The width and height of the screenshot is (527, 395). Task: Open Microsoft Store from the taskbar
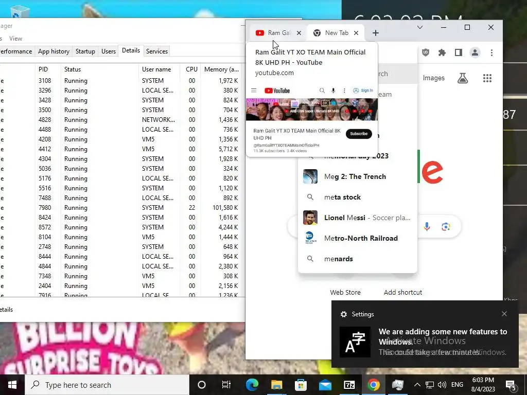301,385
